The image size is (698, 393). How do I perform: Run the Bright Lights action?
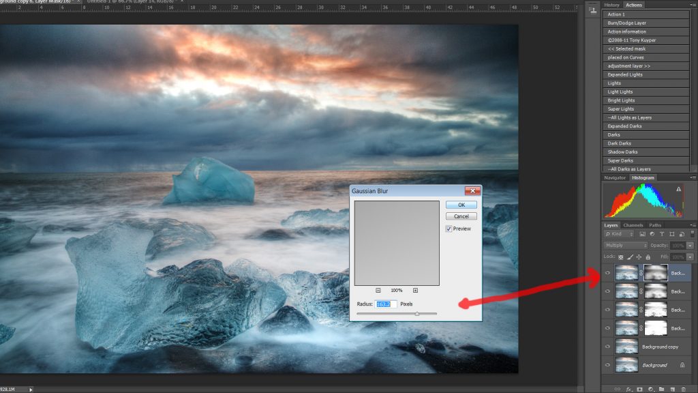coord(646,100)
